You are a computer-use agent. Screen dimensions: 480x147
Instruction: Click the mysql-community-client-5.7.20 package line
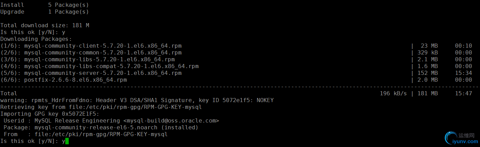103,46
